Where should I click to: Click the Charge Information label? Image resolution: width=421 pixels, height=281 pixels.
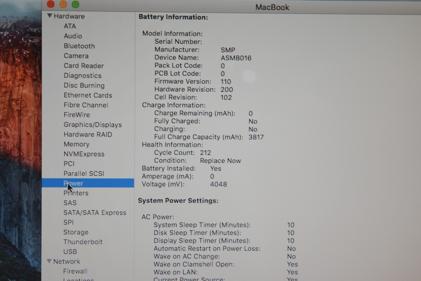click(174, 105)
